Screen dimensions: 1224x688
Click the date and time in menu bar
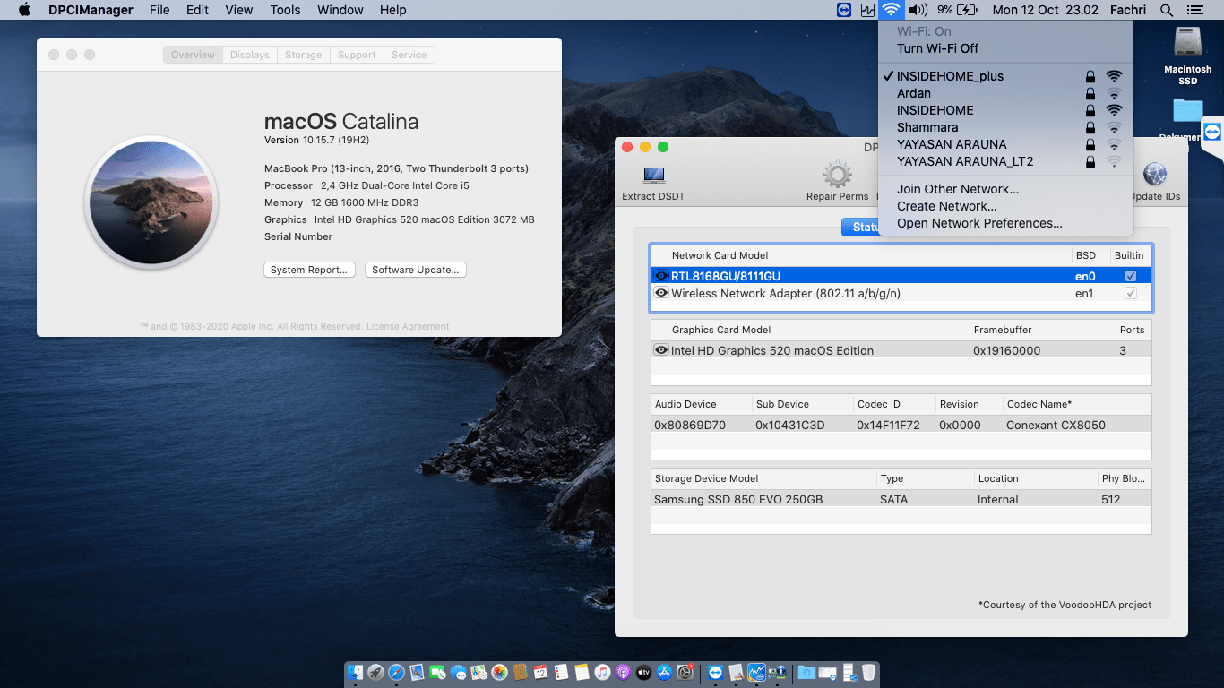point(1046,10)
